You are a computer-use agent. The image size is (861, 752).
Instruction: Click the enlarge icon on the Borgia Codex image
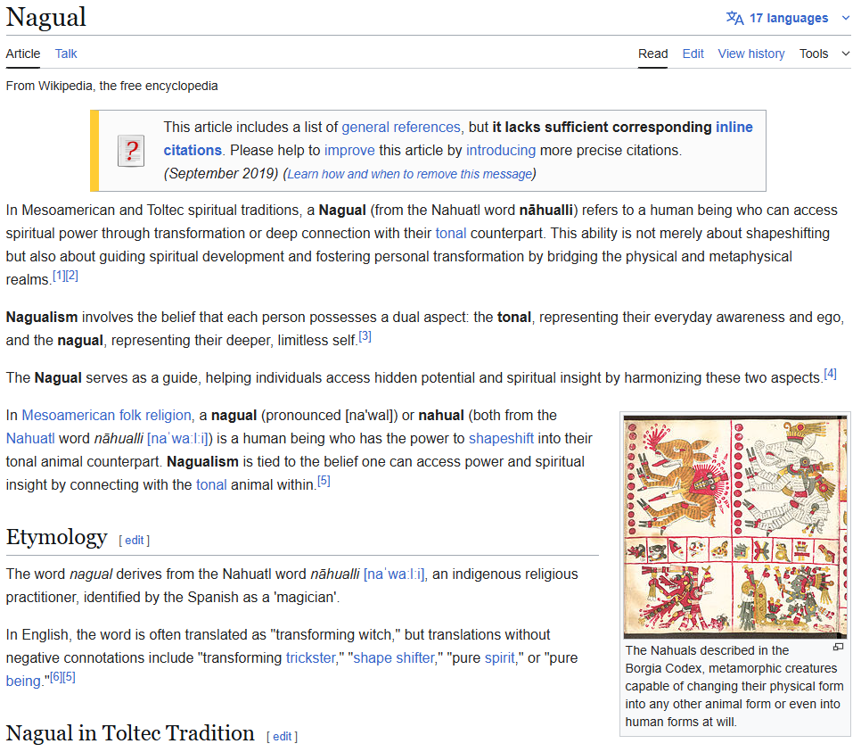click(838, 647)
